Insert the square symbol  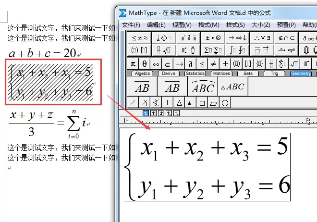tap(202, 102)
